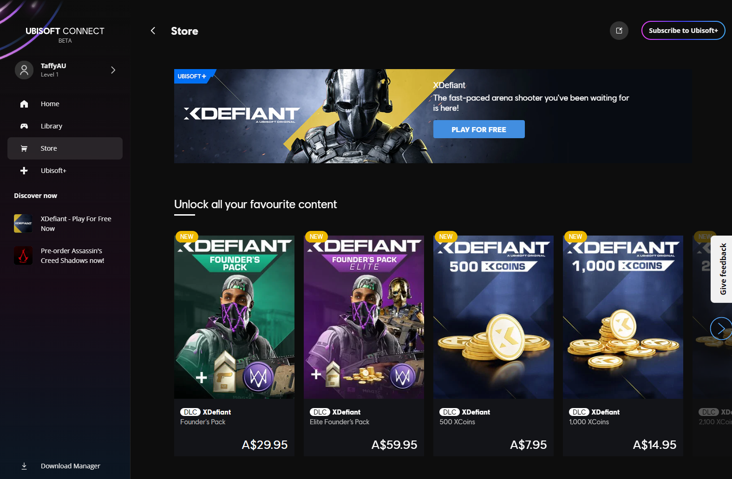Open Ubisoft+ from the sidebar

tap(65, 171)
